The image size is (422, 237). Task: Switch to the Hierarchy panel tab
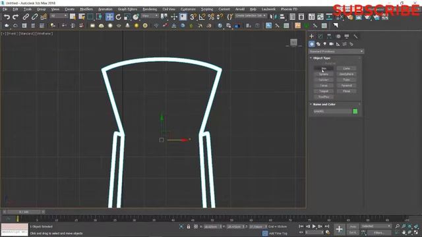point(329,36)
